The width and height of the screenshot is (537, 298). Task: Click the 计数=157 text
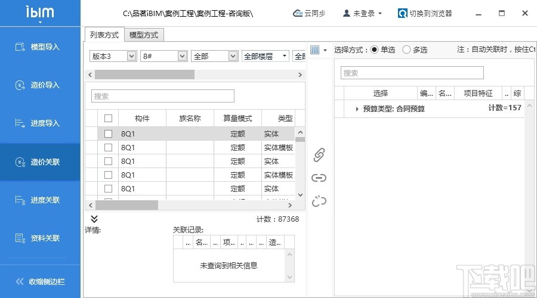505,108
